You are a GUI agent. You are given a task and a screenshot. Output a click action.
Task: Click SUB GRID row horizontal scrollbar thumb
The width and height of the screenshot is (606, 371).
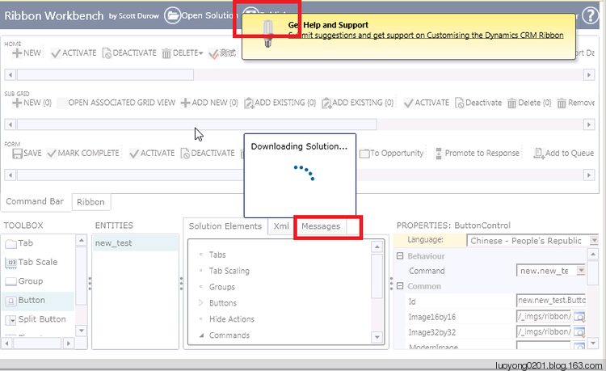[x=196, y=124]
